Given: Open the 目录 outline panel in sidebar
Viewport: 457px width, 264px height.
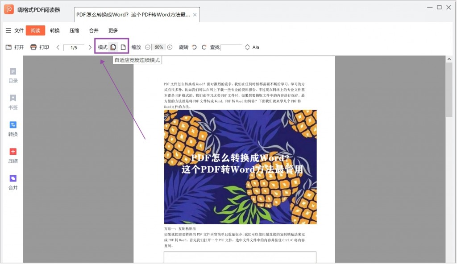Looking at the screenshot, I should pyautogui.click(x=13, y=75).
